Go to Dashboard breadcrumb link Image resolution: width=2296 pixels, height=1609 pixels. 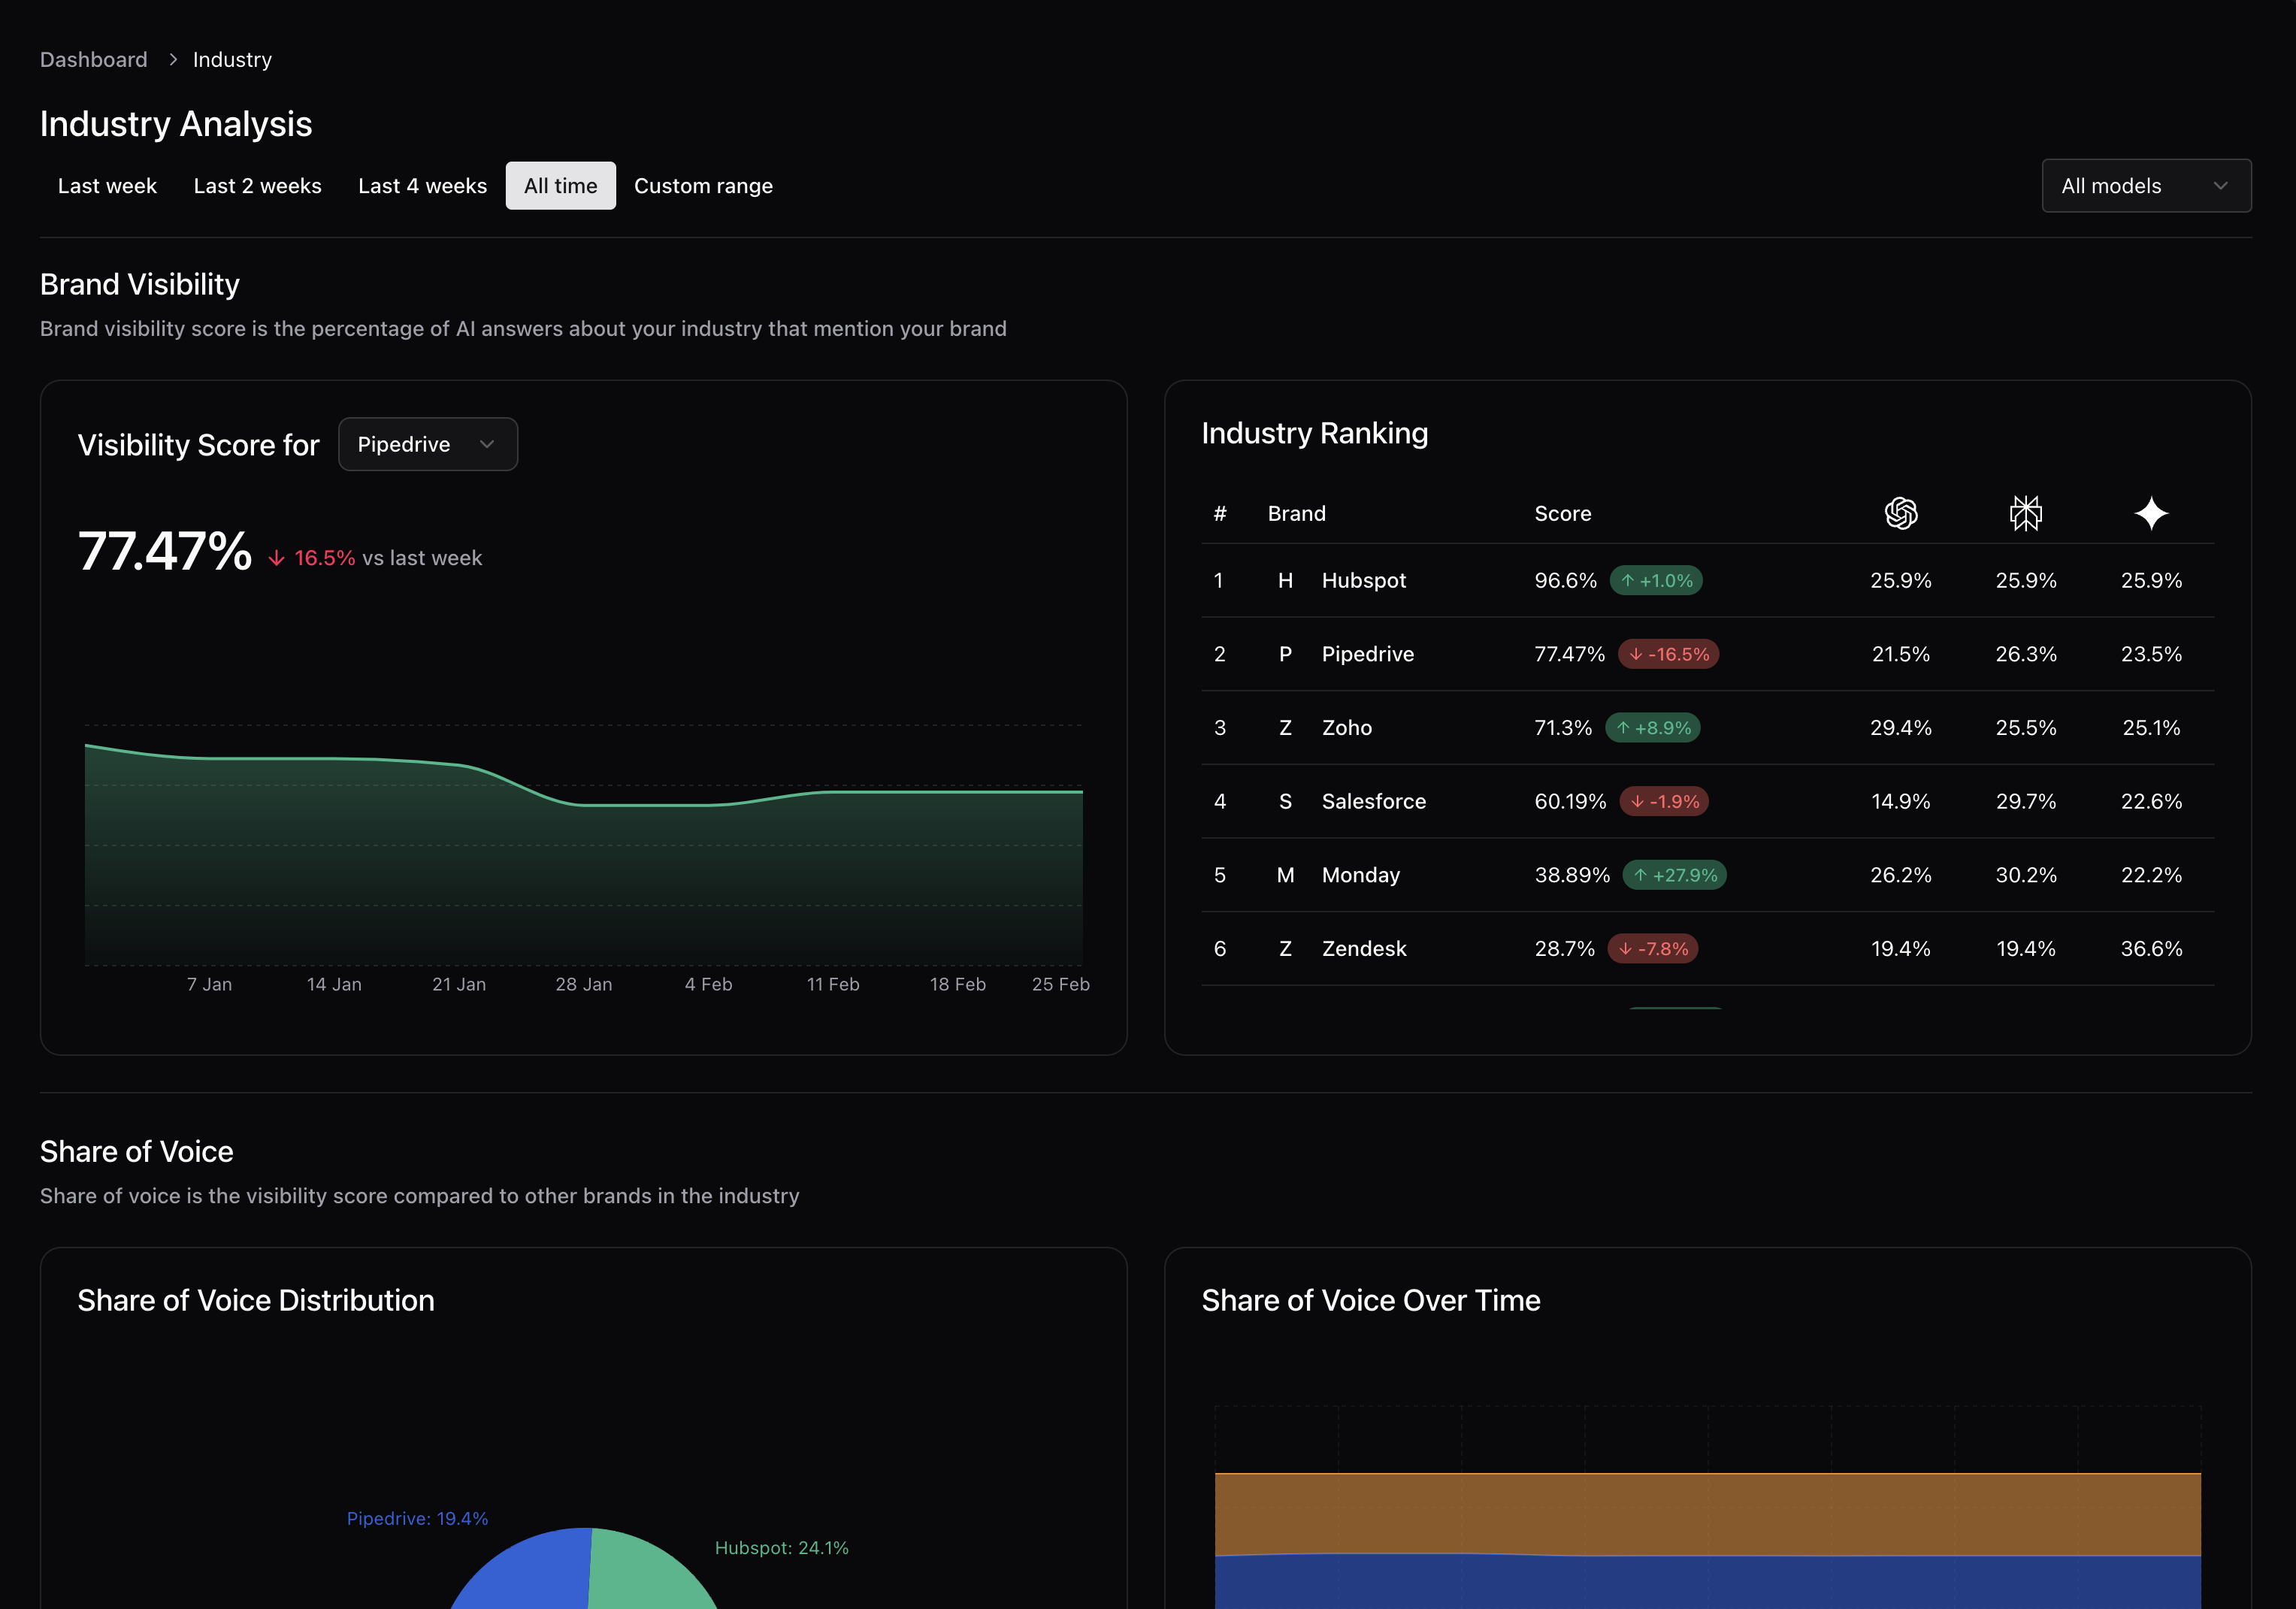93,60
